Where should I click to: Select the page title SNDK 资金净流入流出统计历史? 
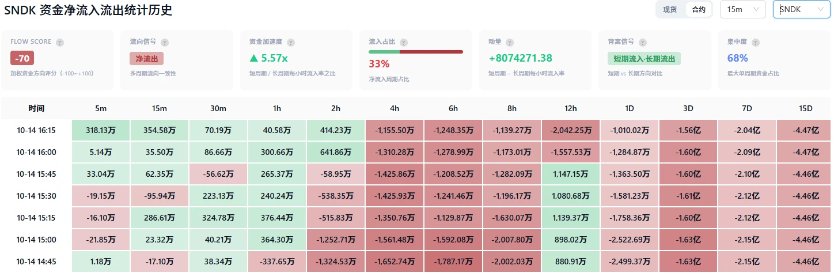(88, 10)
